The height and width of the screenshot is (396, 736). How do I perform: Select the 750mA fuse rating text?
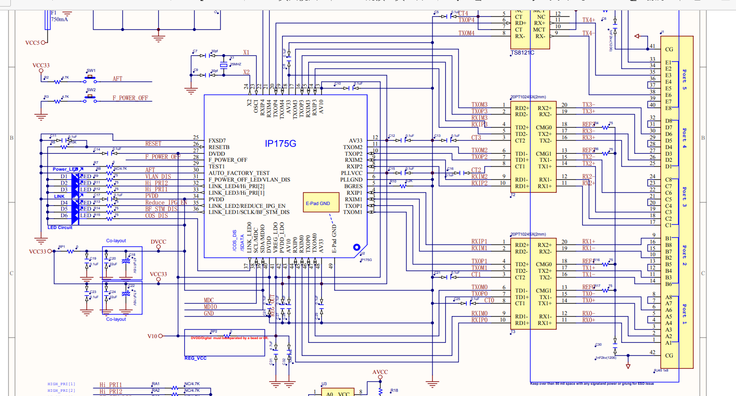(x=59, y=20)
